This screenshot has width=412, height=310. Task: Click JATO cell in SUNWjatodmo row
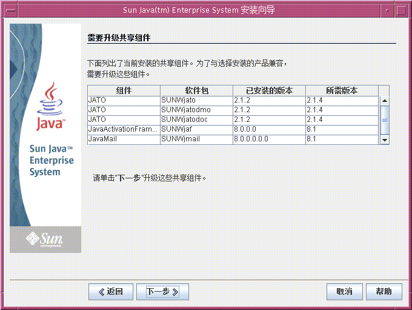pyautogui.click(x=124, y=110)
